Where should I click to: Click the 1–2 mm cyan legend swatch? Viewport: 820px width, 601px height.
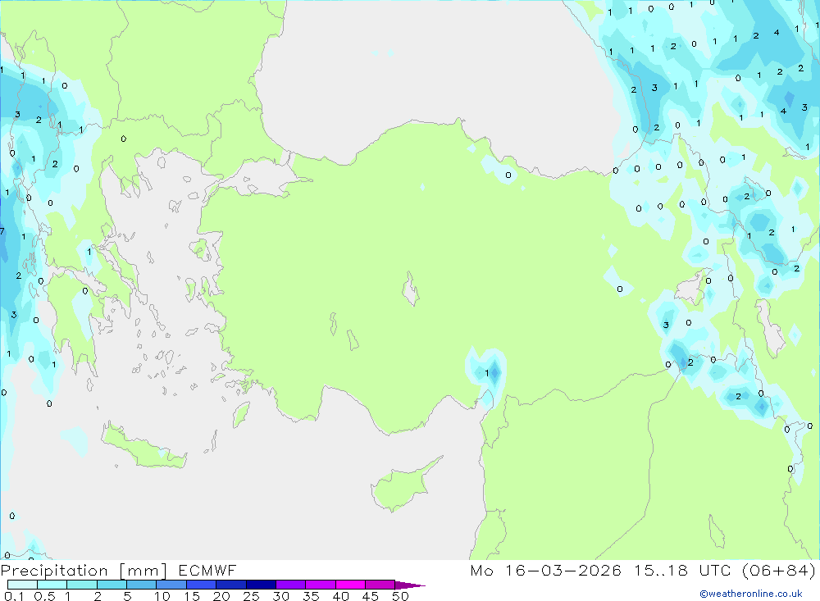click(x=82, y=585)
